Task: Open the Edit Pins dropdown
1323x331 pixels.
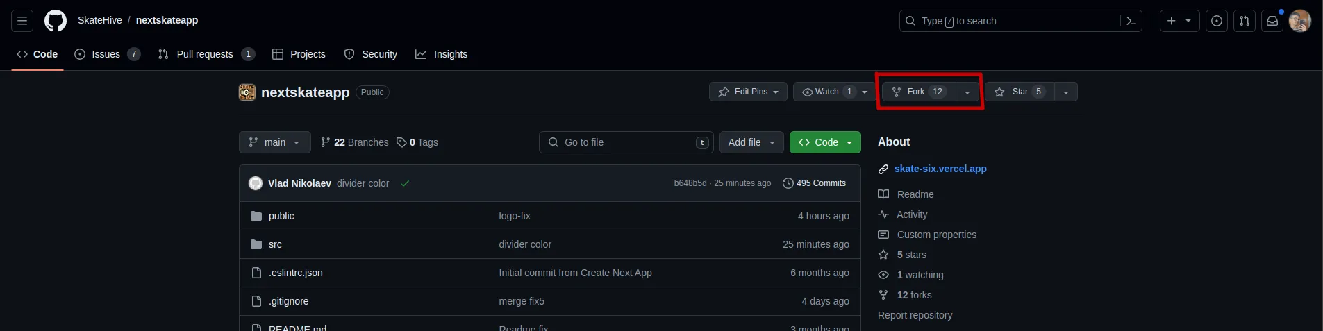Action: pos(749,92)
